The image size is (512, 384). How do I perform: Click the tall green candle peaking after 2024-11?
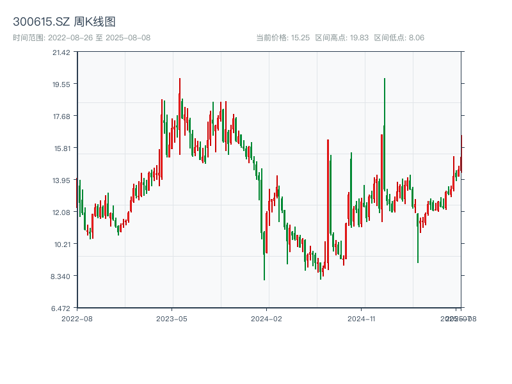tap(385, 134)
